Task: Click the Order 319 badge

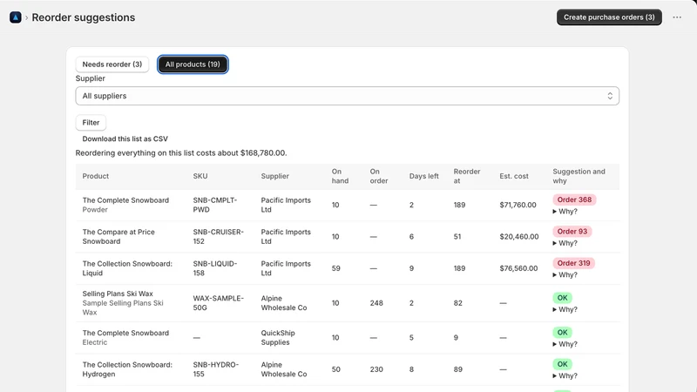Action: tap(573, 263)
